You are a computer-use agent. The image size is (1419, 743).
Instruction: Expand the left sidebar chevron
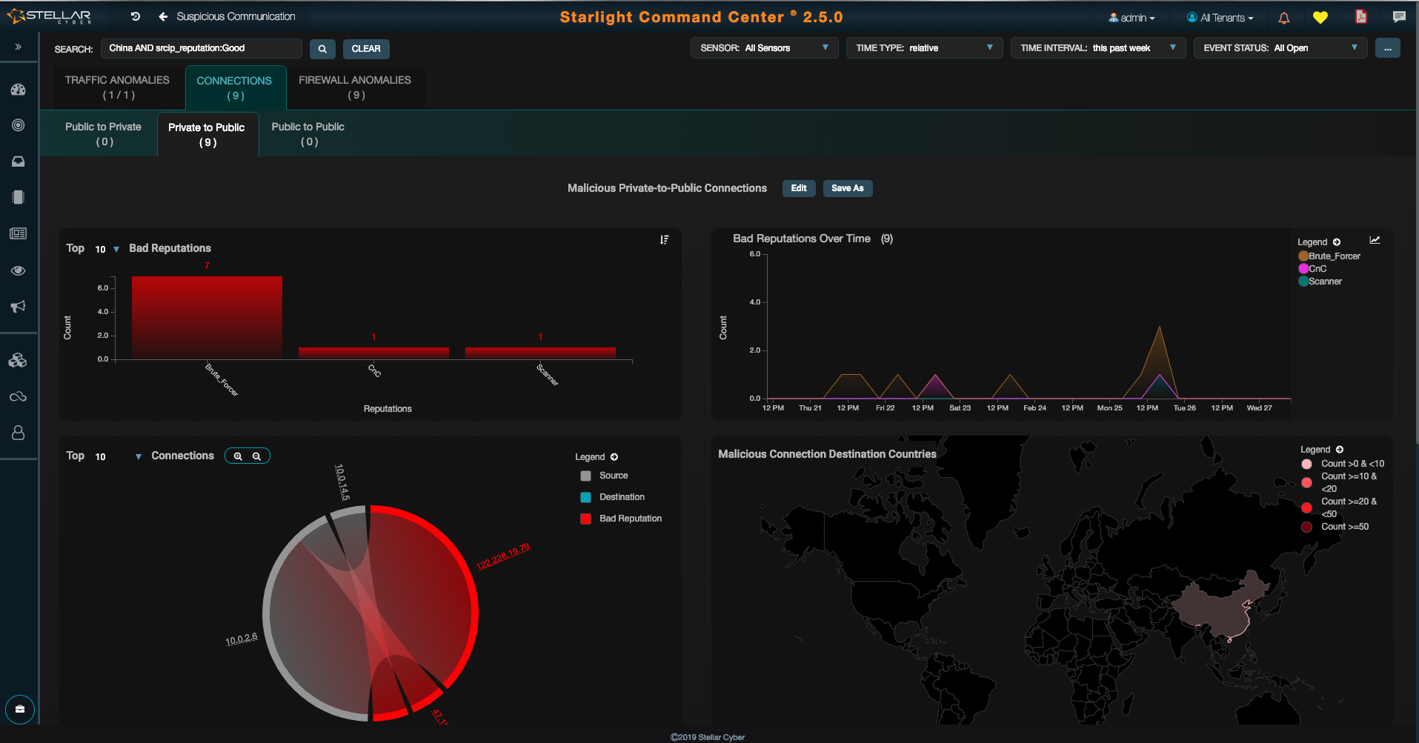tap(19, 47)
